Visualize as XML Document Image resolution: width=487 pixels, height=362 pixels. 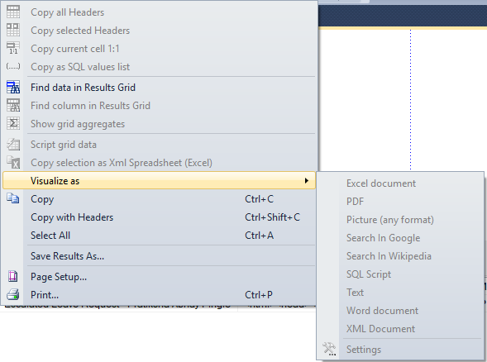click(400, 328)
